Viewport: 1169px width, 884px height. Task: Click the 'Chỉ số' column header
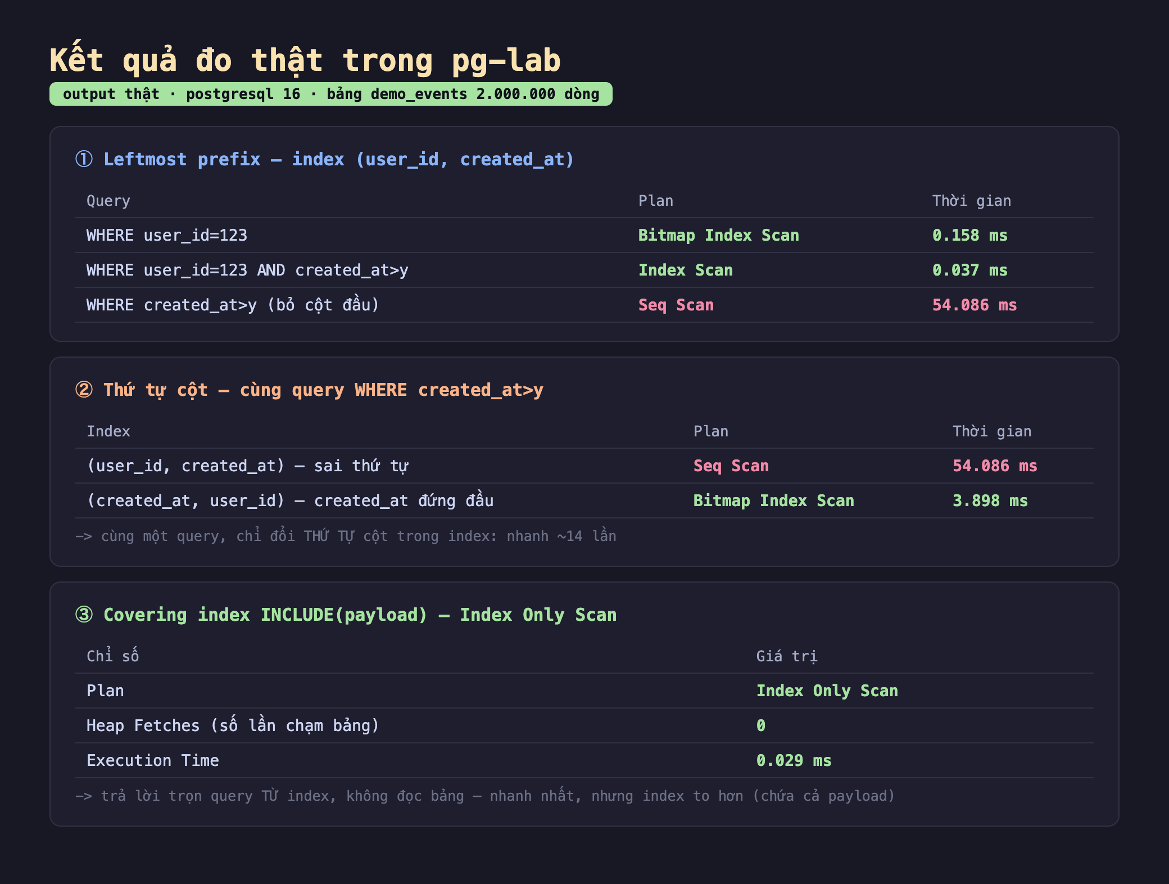[113, 656]
